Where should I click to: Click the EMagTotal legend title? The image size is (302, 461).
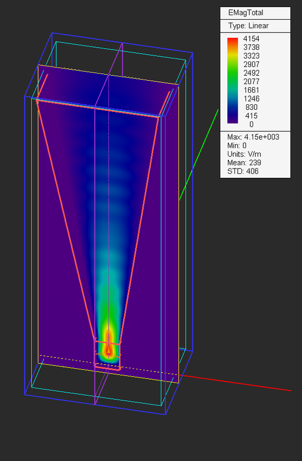pyautogui.click(x=245, y=13)
